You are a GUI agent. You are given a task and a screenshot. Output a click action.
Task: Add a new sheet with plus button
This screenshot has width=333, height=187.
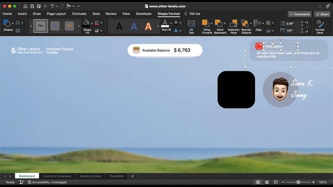pos(132,176)
